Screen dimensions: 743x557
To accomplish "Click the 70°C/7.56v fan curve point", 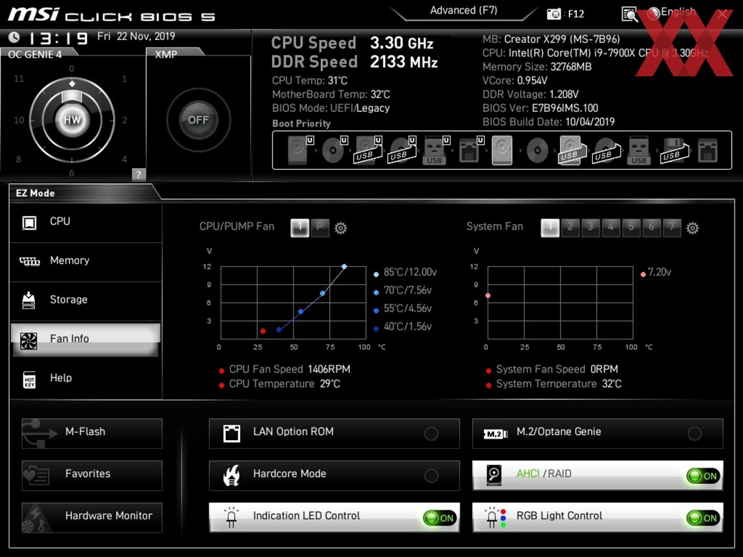I will click(x=322, y=293).
